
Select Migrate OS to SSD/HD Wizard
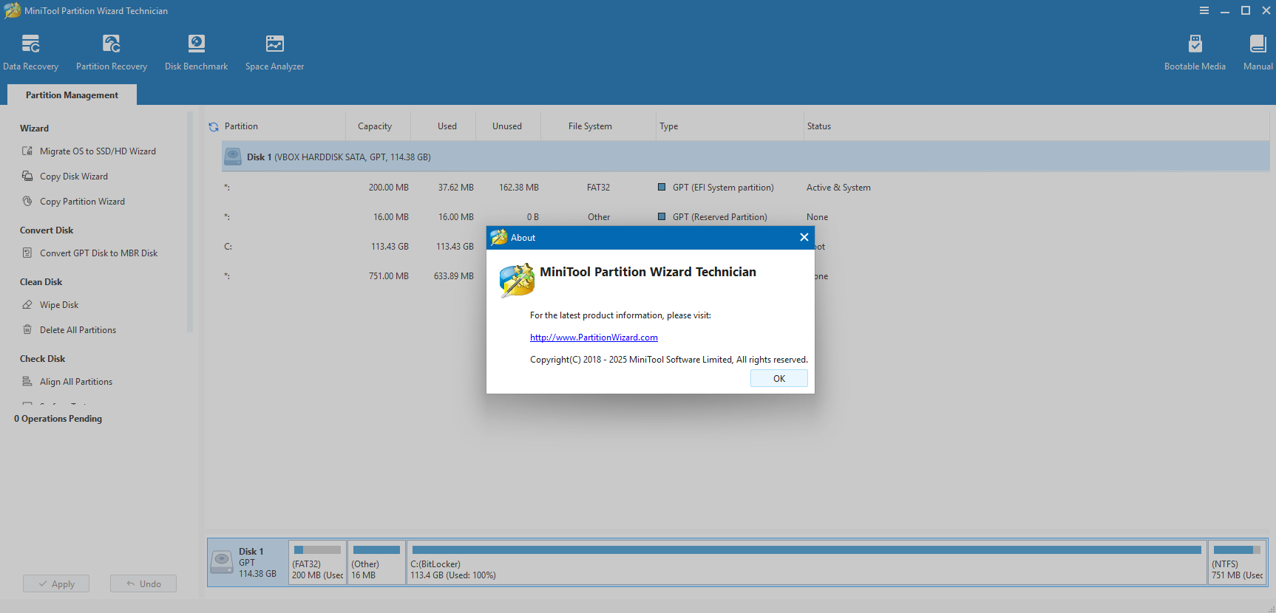pos(98,151)
